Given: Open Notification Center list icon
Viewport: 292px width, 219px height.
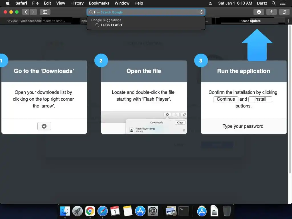Looking at the screenshot, I should [283, 3].
